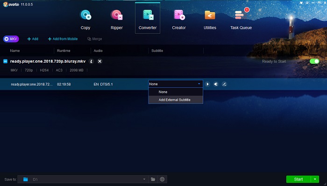Click the DVDFab logo in title bar
This screenshot has width=327, height=186.
[11, 4]
